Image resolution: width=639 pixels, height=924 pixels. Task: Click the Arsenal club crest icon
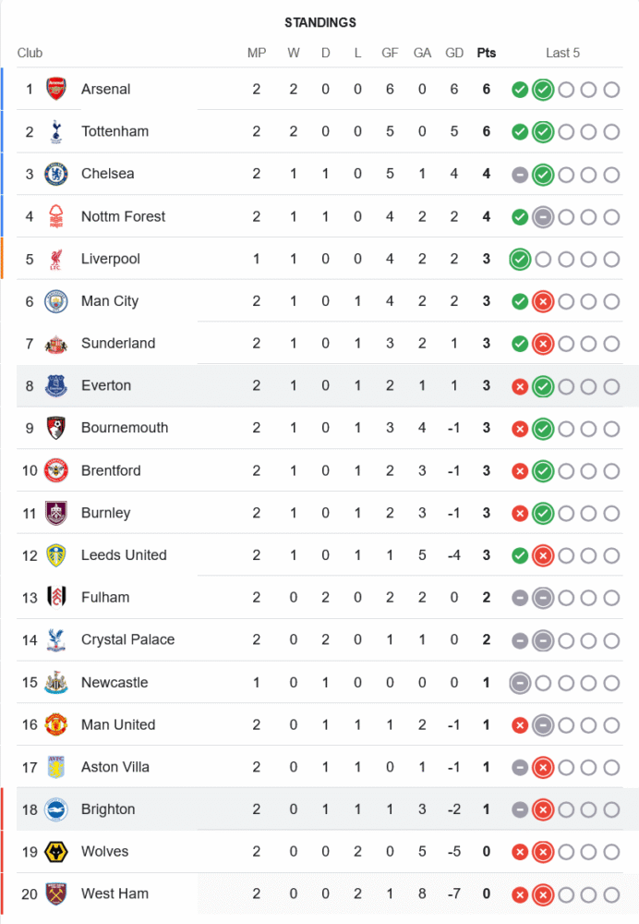point(56,90)
